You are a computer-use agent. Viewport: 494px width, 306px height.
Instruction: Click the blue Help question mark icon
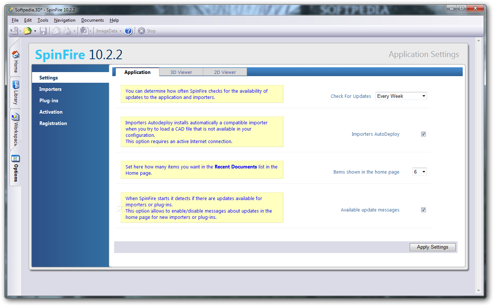128,31
